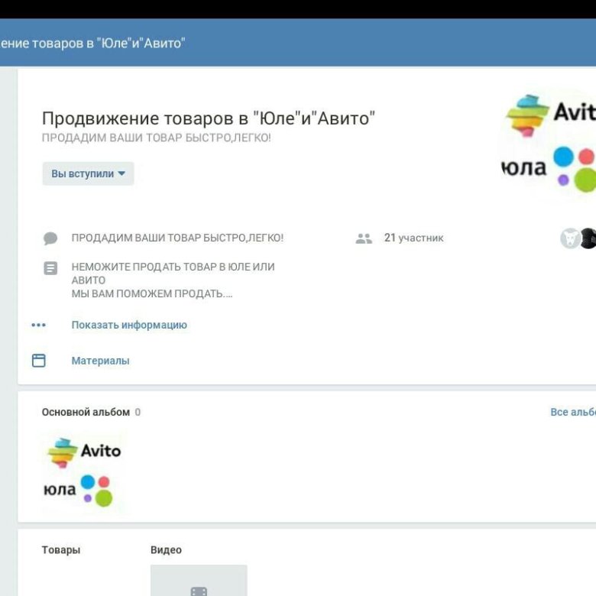
Task: Switch to the "Товары" tab
Action: [x=61, y=550]
